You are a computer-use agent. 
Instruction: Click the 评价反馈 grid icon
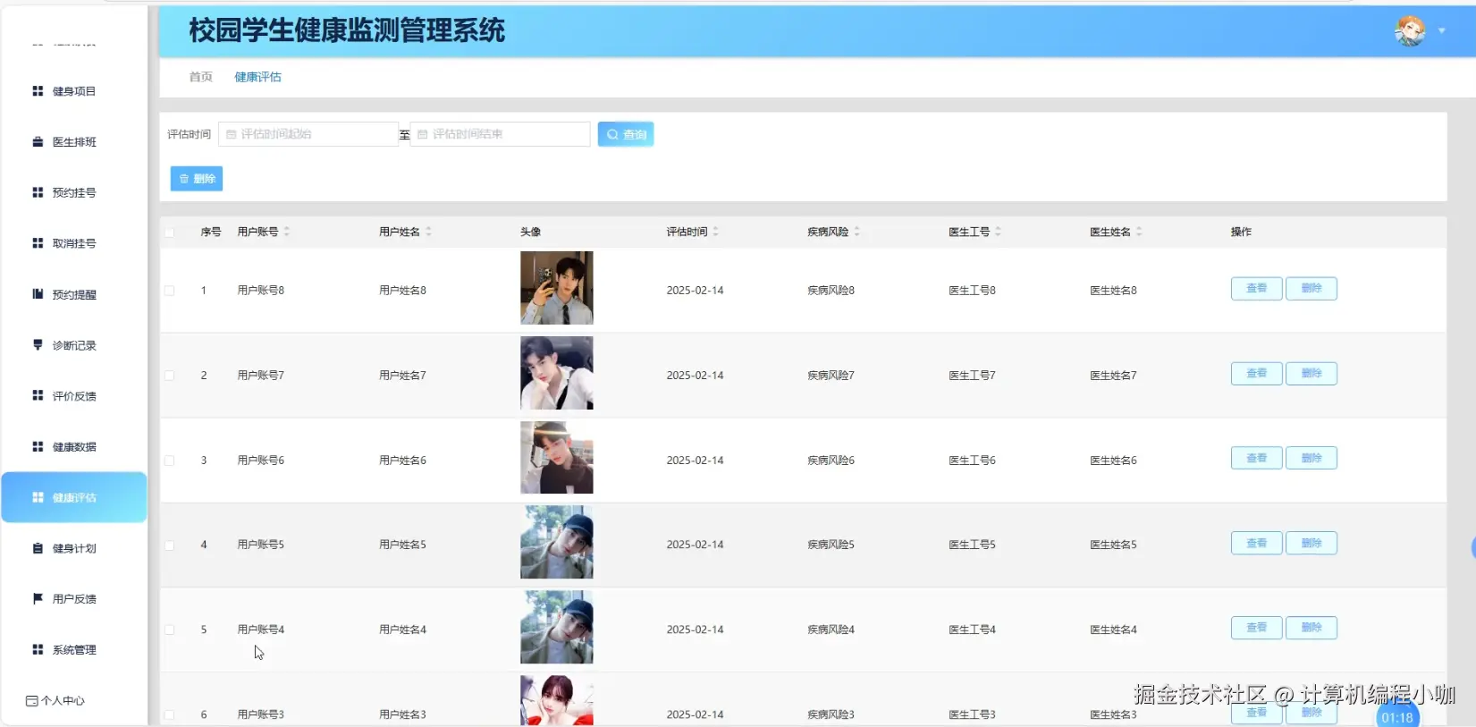(38, 395)
